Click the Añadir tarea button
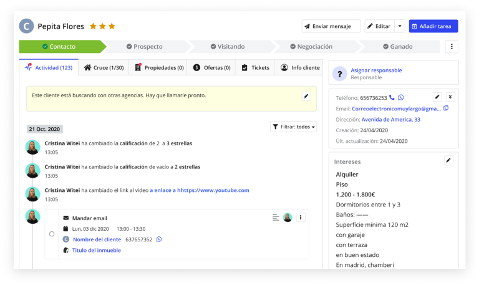 click(433, 26)
